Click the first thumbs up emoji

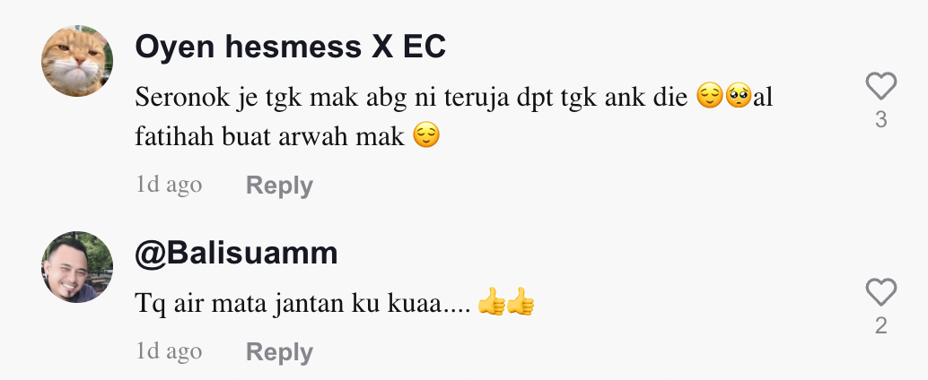(x=491, y=301)
